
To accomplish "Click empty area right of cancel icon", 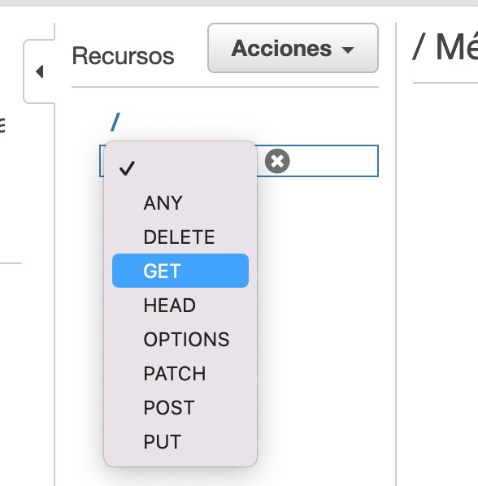I will pos(334,161).
